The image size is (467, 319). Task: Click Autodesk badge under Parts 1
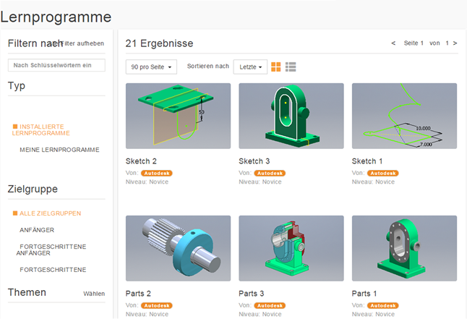[383, 305]
